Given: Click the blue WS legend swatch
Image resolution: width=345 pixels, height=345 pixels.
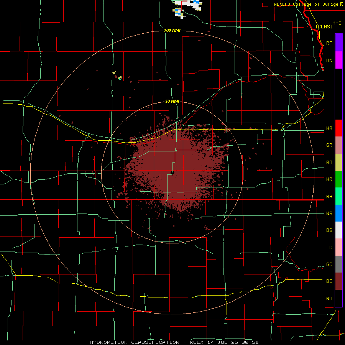Looking at the screenshot, I should [x=338, y=213].
